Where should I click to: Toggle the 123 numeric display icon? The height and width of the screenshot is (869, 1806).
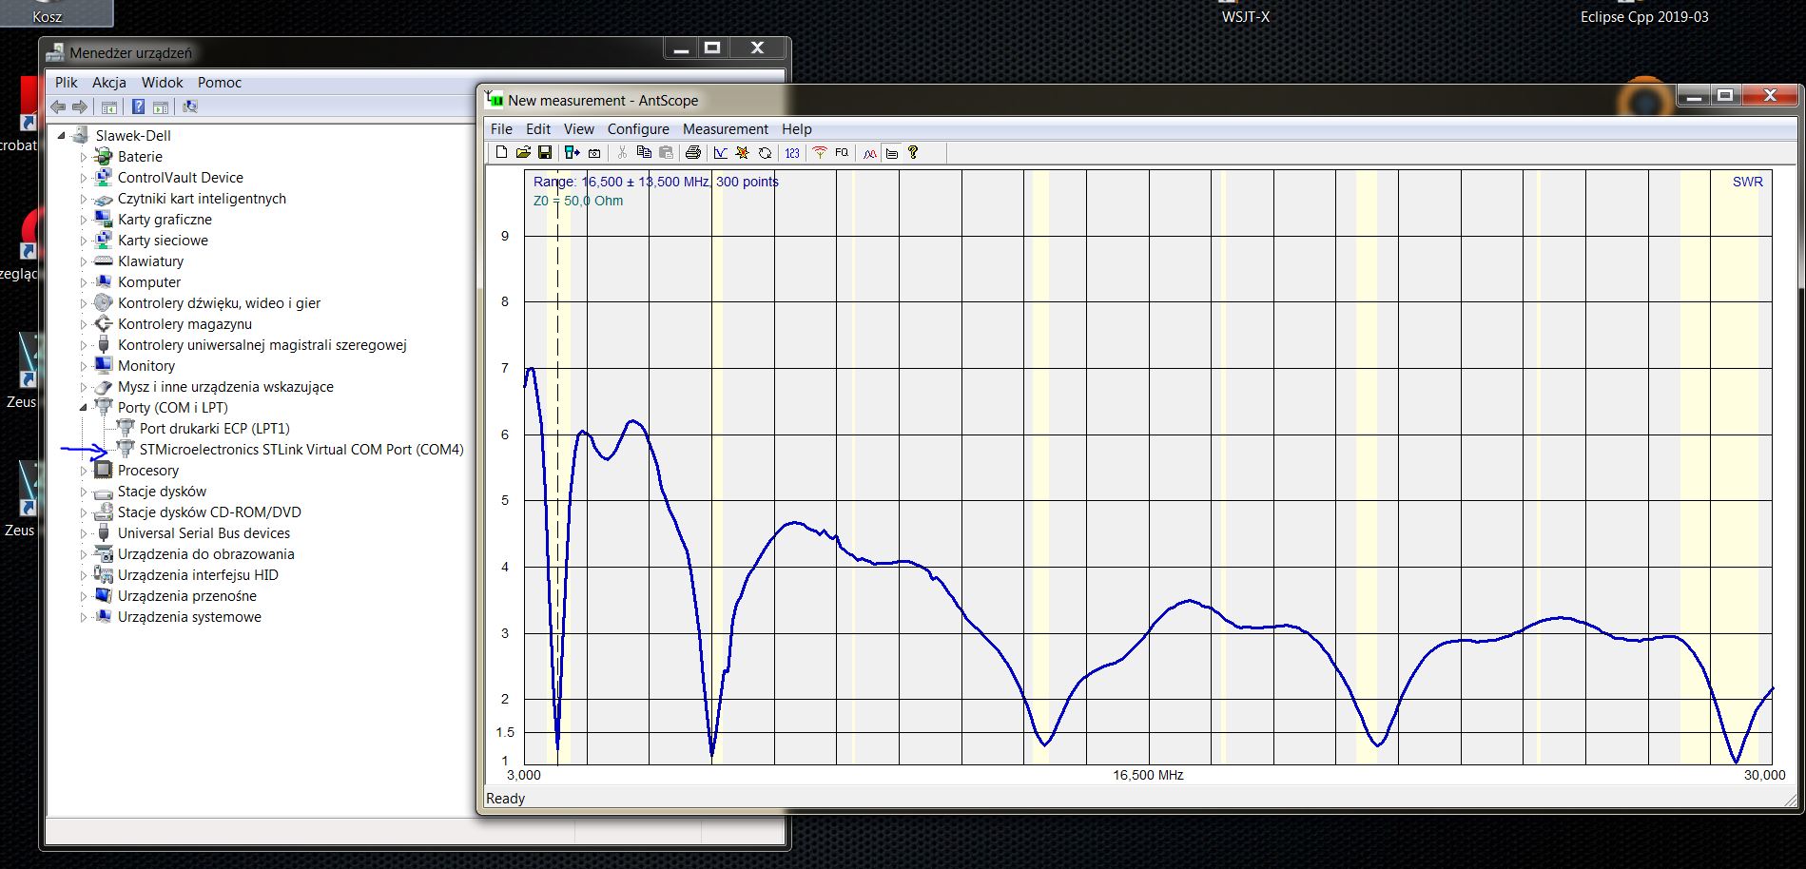[x=792, y=152]
